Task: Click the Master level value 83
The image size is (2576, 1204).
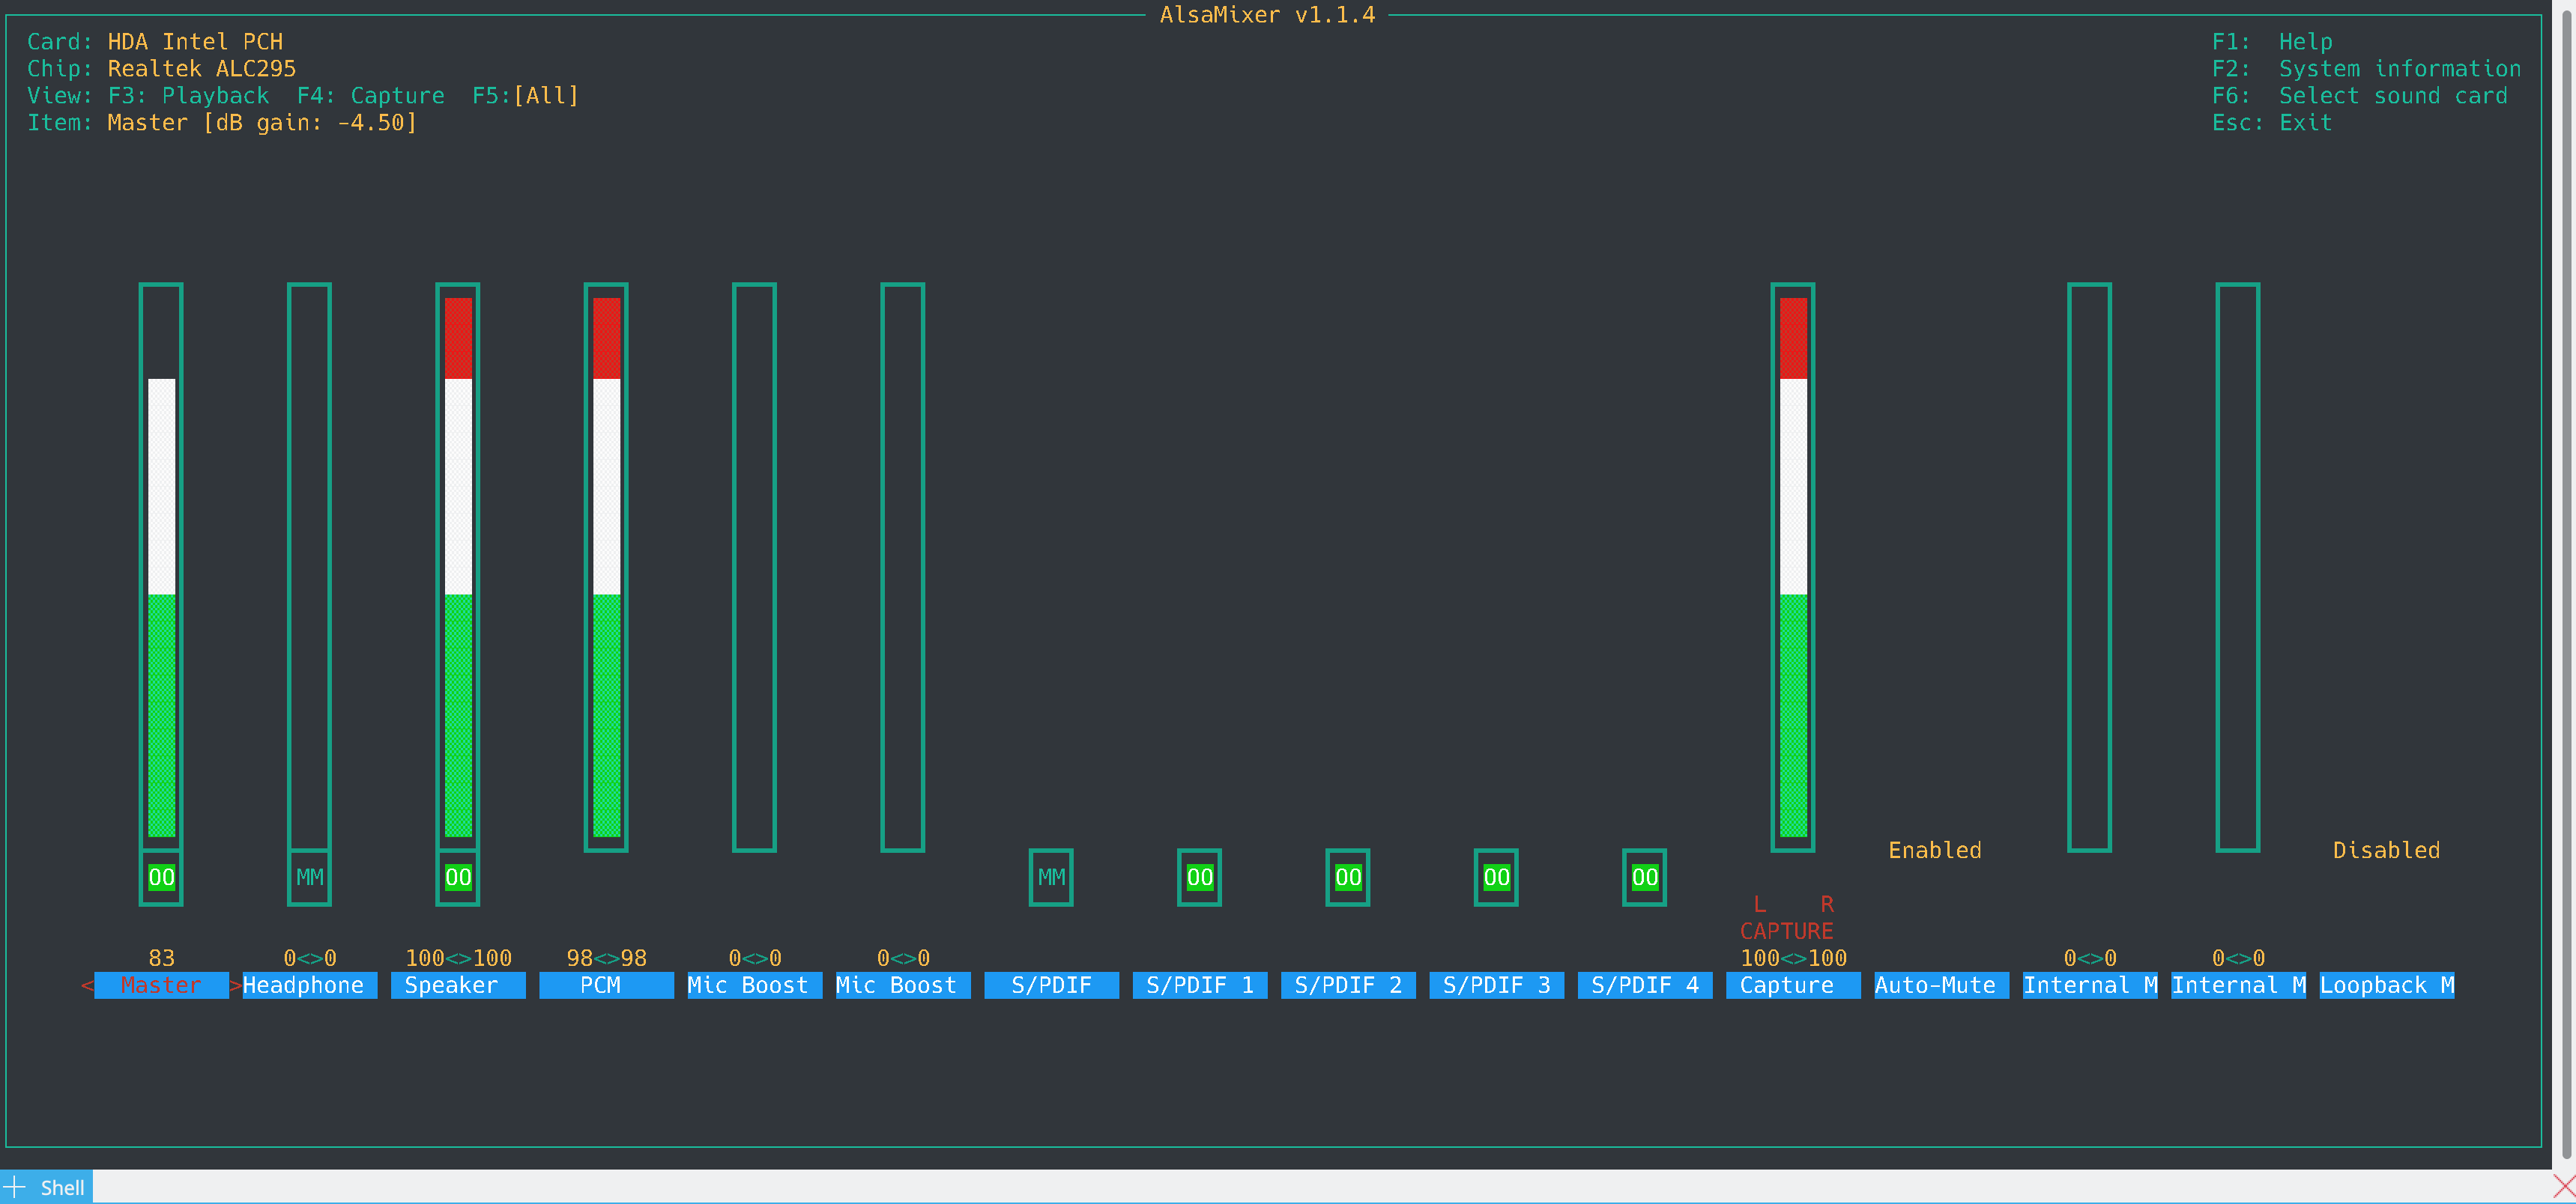Action: click(x=161, y=958)
